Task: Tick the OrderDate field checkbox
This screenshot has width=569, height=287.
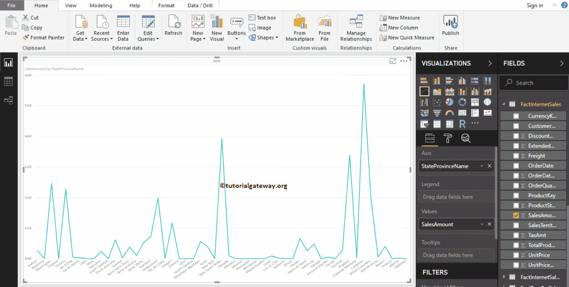Action: [x=516, y=166]
